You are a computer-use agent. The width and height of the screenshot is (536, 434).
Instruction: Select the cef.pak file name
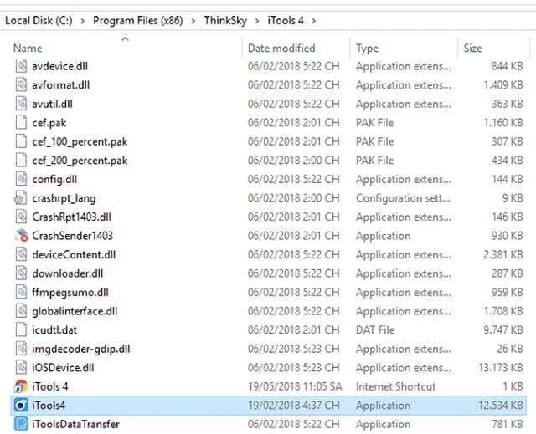[x=49, y=123]
